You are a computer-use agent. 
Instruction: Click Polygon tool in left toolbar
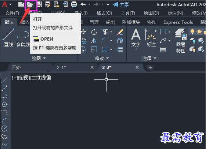pos(4,104)
